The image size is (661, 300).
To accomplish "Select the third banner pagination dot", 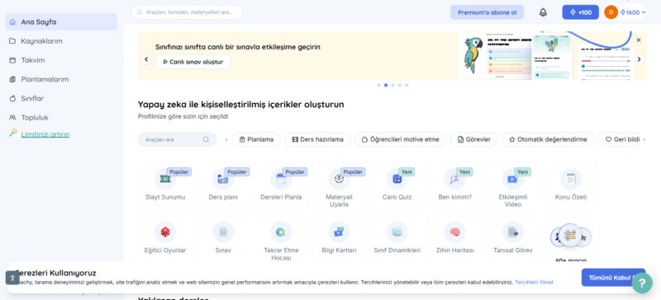I will pyautogui.click(x=393, y=85).
